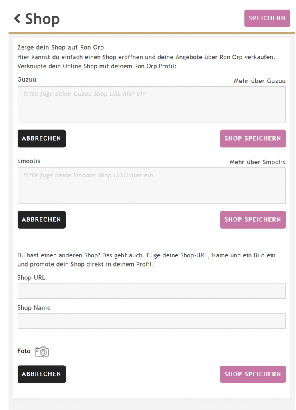Click the Shop Name field label
The height and width of the screenshot is (410, 296).
[x=34, y=308]
